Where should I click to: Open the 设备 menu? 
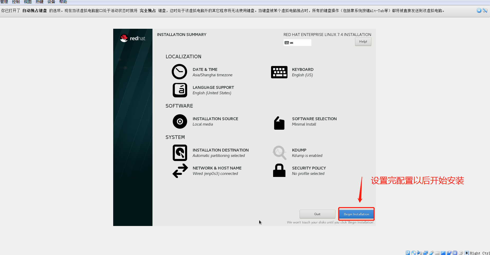point(51,2)
